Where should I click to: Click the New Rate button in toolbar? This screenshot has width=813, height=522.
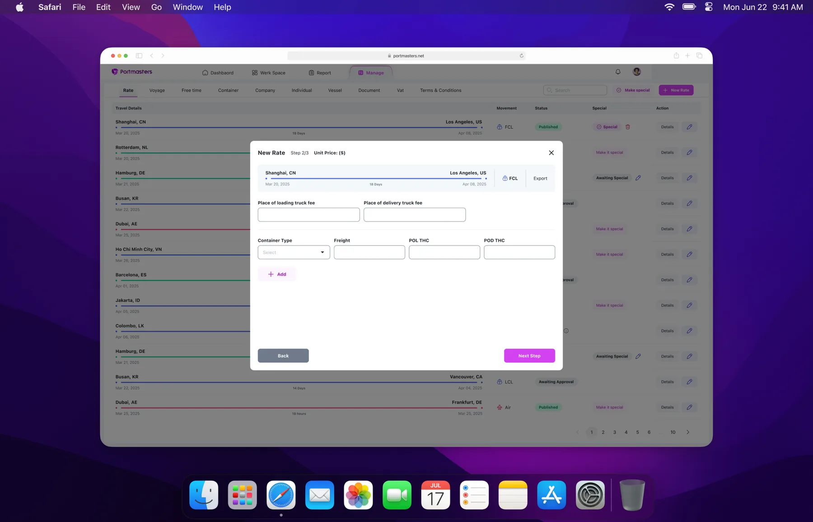click(676, 90)
